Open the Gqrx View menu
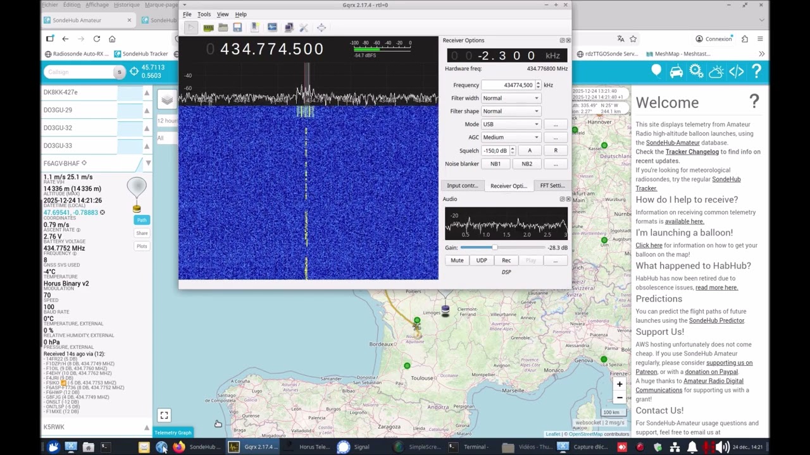The width and height of the screenshot is (810, 455). coord(223,14)
